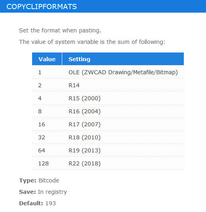The image size is (206, 212).
Task: Click the Setting column header
Action: point(123,59)
